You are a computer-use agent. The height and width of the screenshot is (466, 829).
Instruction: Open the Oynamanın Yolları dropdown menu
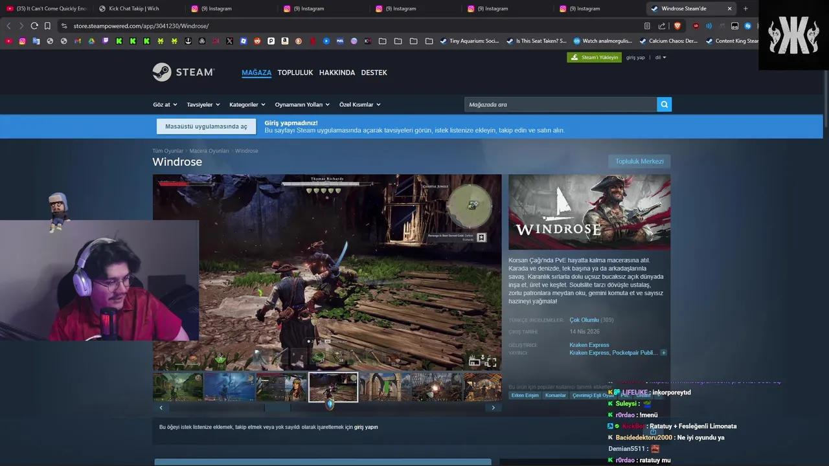pyautogui.click(x=302, y=104)
